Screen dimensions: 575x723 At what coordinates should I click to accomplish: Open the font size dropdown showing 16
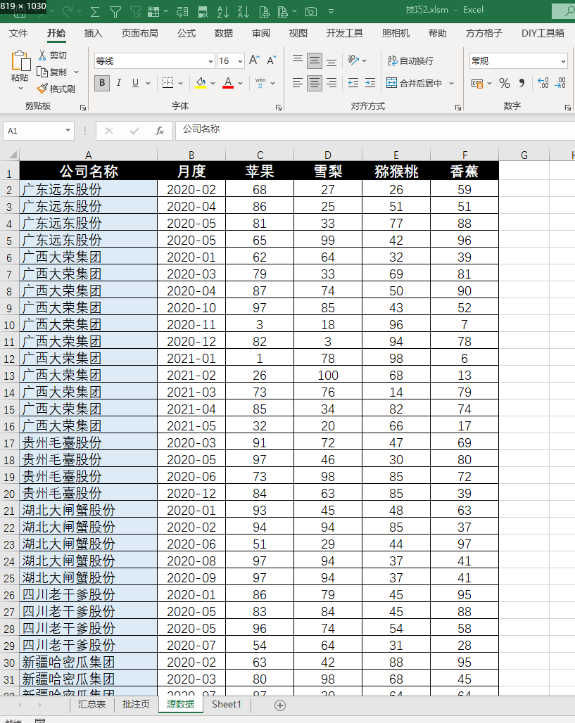[x=240, y=61]
